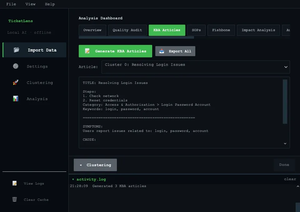Click the folder icon beside Import Data

17,50
